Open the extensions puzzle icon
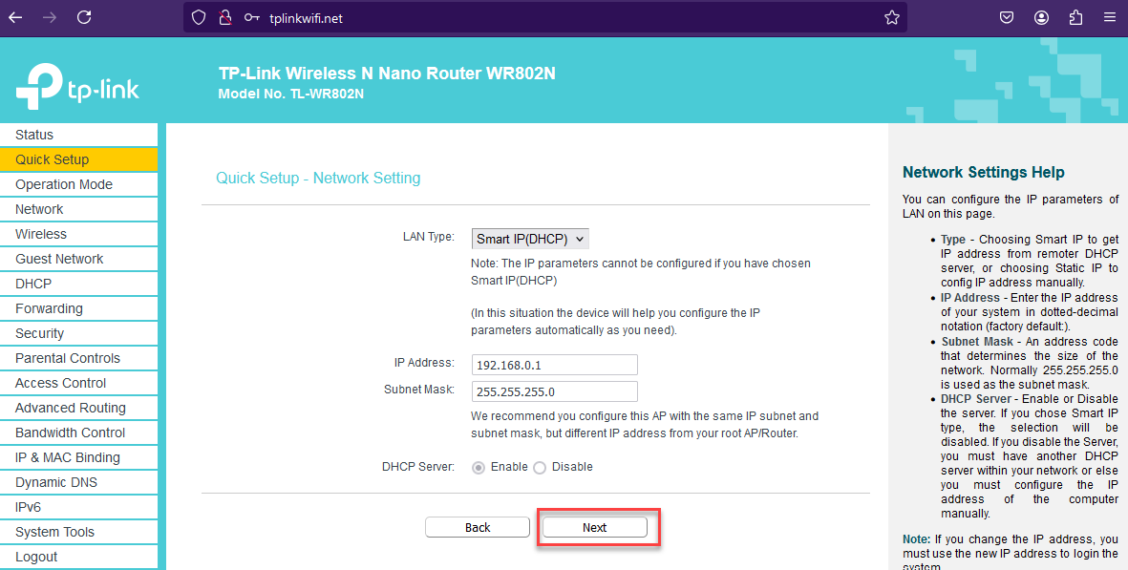The height and width of the screenshot is (570, 1128). pyautogui.click(x=1075, y=17)
